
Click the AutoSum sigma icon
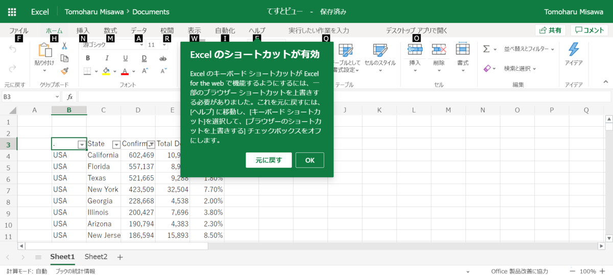pos(486,49)
